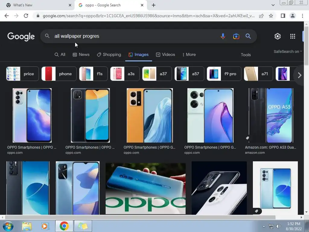309x232 pixels.
Task: Switch to the All results tab
Action: click(60, 55)
